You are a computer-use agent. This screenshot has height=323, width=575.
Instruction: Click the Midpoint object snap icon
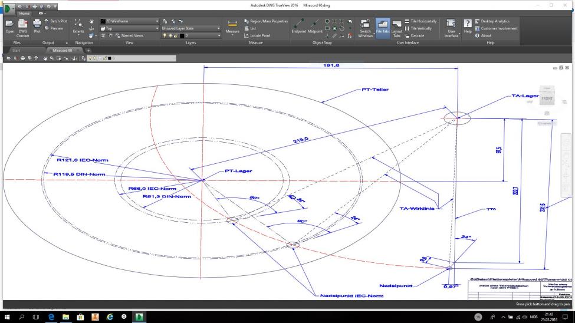(x=315, y=25)
